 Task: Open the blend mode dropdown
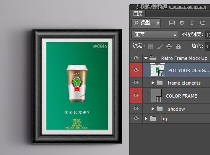[155, 34]
